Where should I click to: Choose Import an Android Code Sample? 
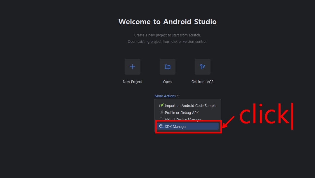click(188, 105)
